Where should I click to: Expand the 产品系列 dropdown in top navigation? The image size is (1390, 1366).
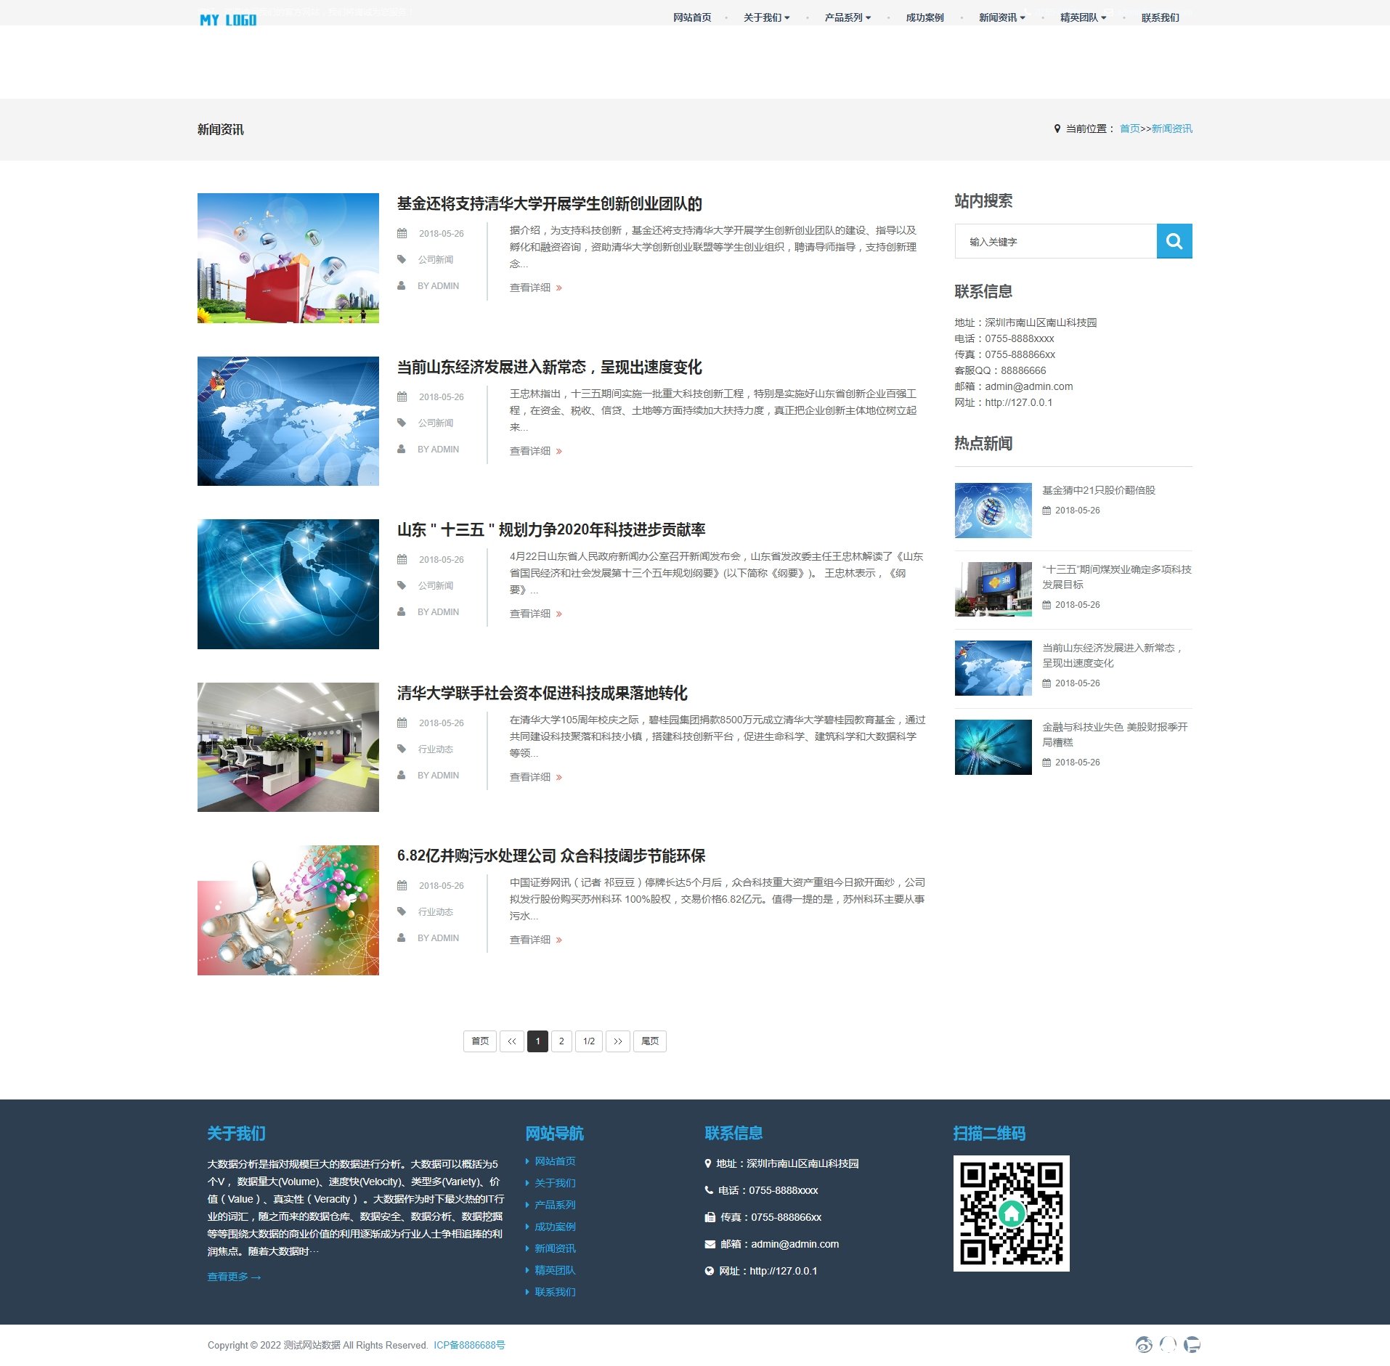pyautogui.click(x=848, y=17)
